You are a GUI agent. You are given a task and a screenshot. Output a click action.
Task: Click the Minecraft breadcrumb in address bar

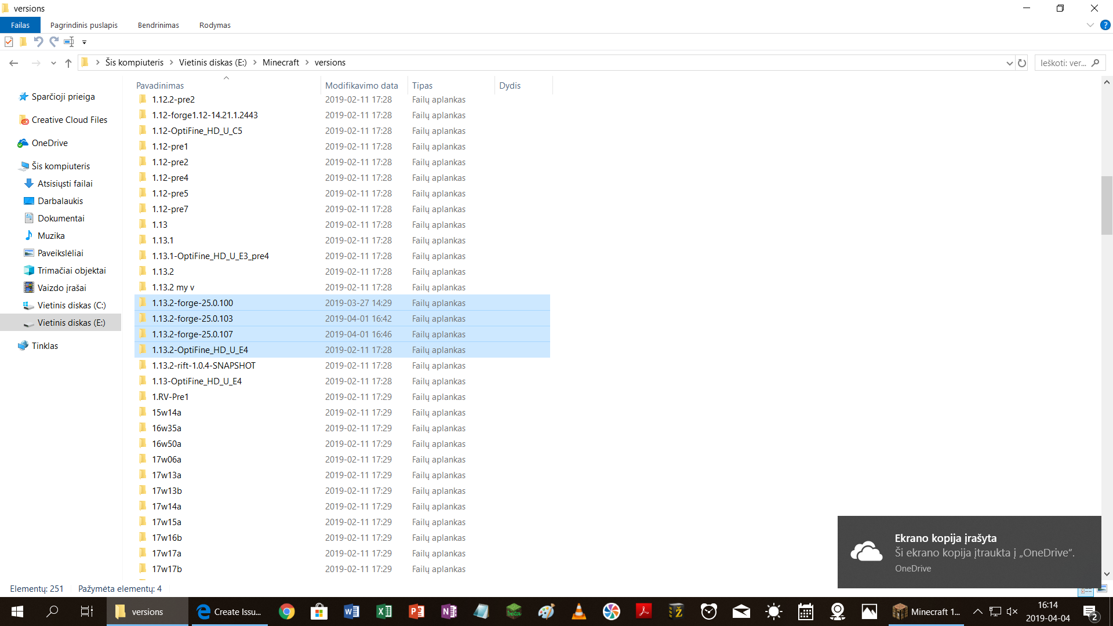coord(281,63)
